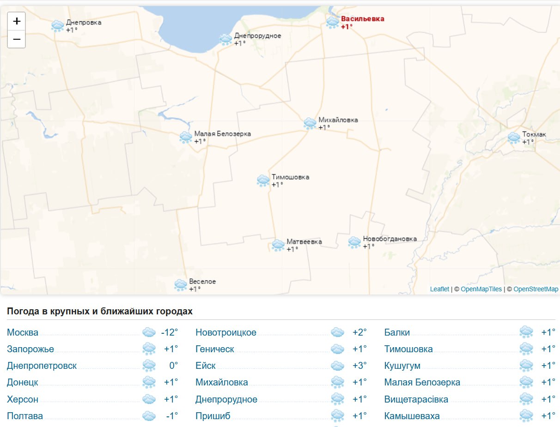The width and height of the screenshot is (560, 427).
Task: Select the Токмак weather marker icon
Action: (513, 138)
